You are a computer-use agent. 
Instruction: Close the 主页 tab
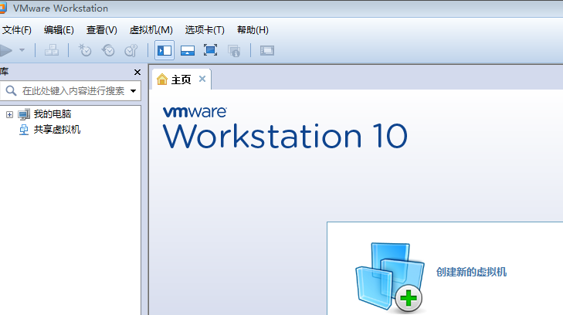click(x=202, y=79)
